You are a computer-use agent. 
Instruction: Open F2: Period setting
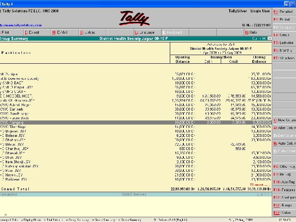(x=284, y=19)
